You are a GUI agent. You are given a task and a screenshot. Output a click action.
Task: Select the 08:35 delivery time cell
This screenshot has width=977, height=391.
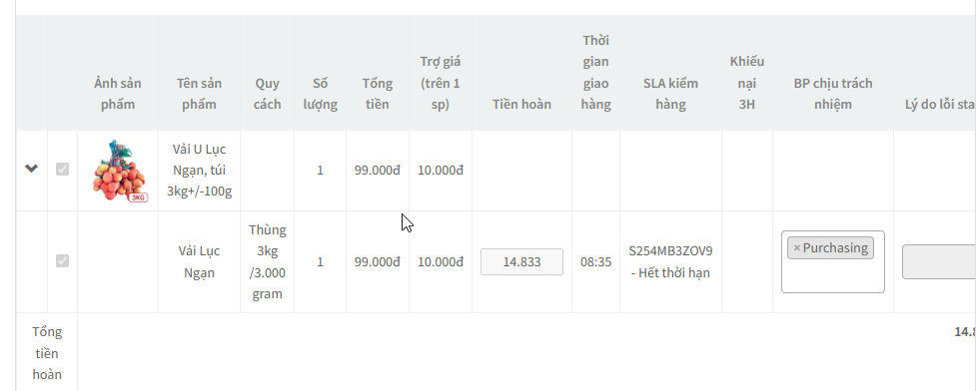point(595,262)
